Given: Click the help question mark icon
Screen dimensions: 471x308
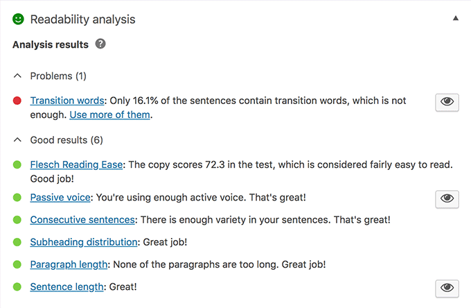Looking at the screenshot, I should [100, 44].
